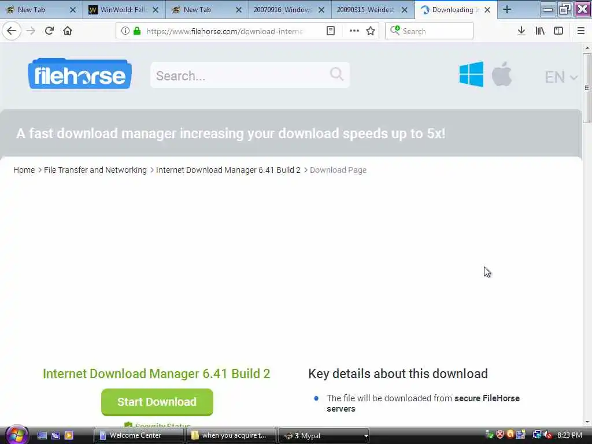Click the show desktop quick launch icon
The height and width of the screenshot is (444, 592).
tap(42, 436)
